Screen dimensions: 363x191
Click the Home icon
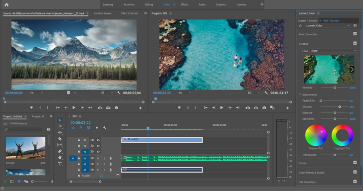tap(6, 4)
